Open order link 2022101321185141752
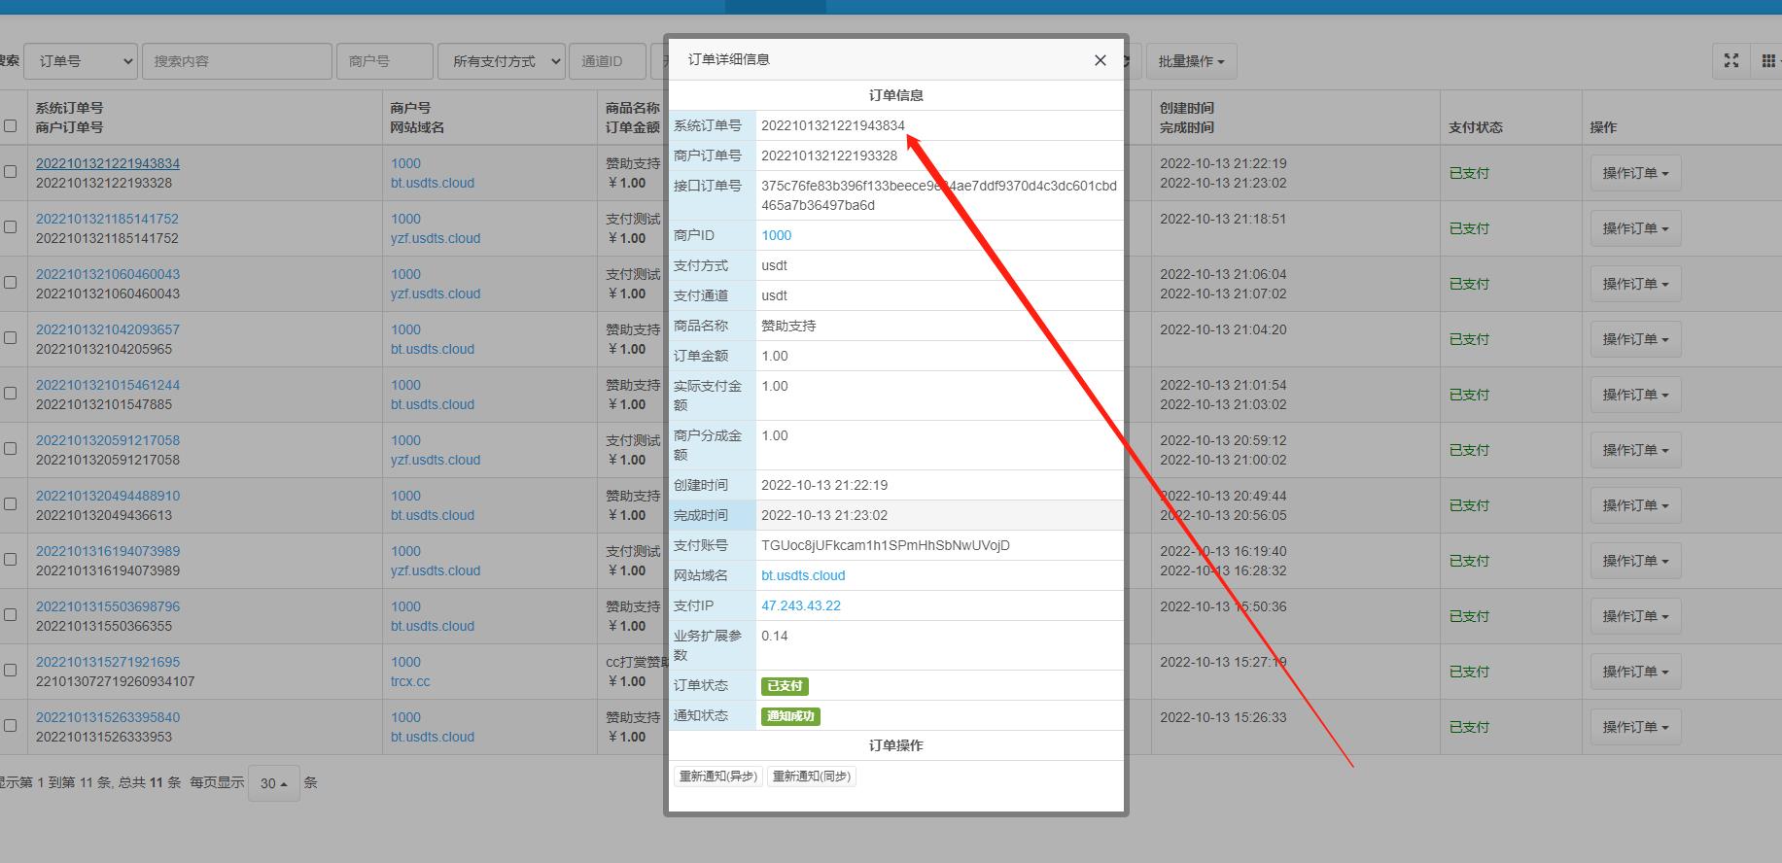This screenshot has width=1782, height=863. [108, 219]
